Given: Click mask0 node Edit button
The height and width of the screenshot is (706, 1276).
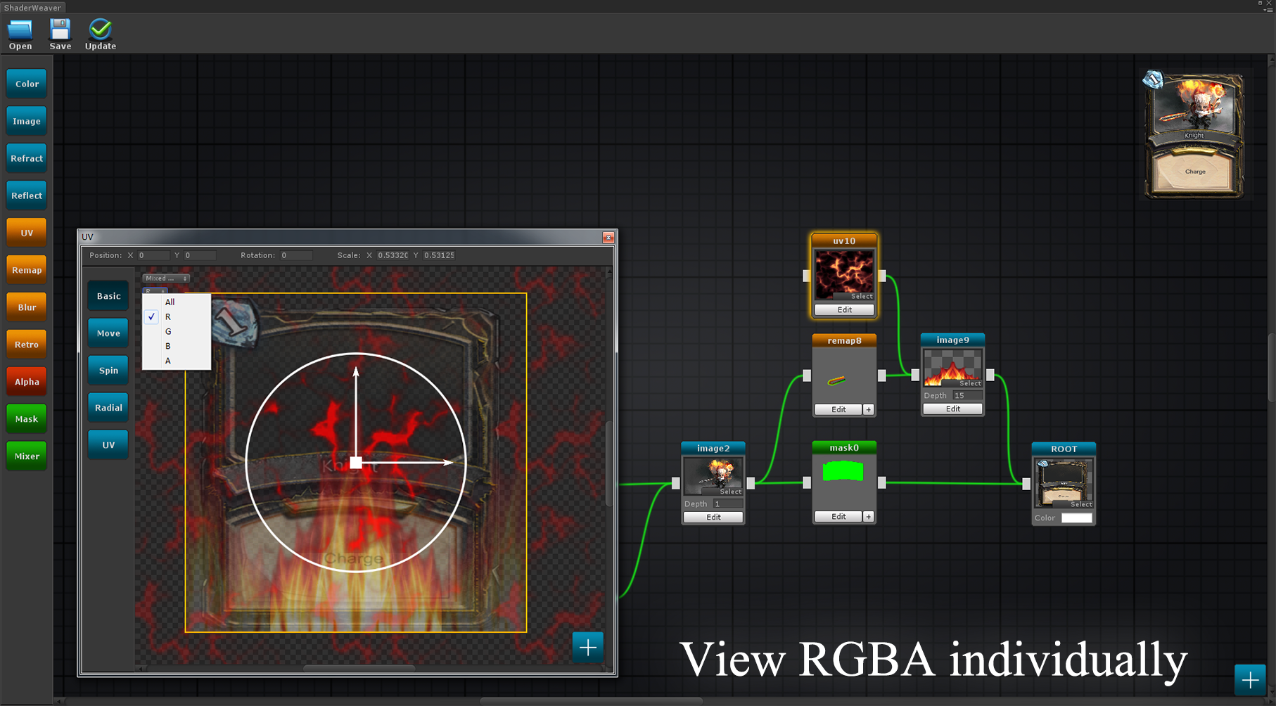Looking at the screenshot, I should click(838, 516).
